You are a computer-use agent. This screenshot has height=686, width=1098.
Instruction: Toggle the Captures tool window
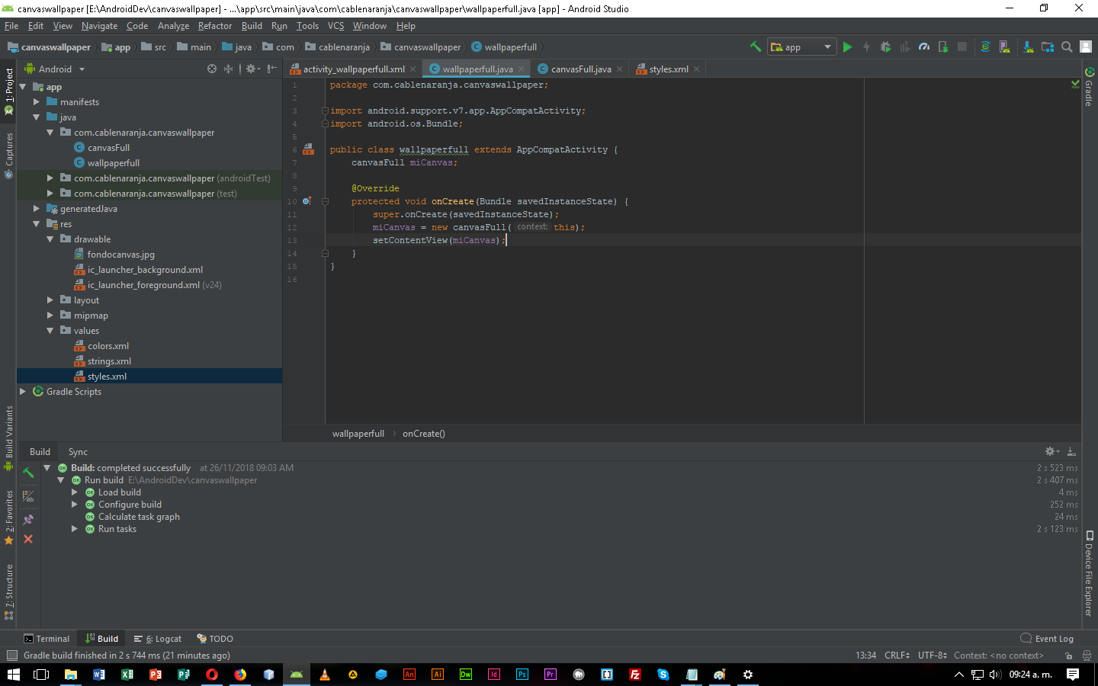[8, 155]
